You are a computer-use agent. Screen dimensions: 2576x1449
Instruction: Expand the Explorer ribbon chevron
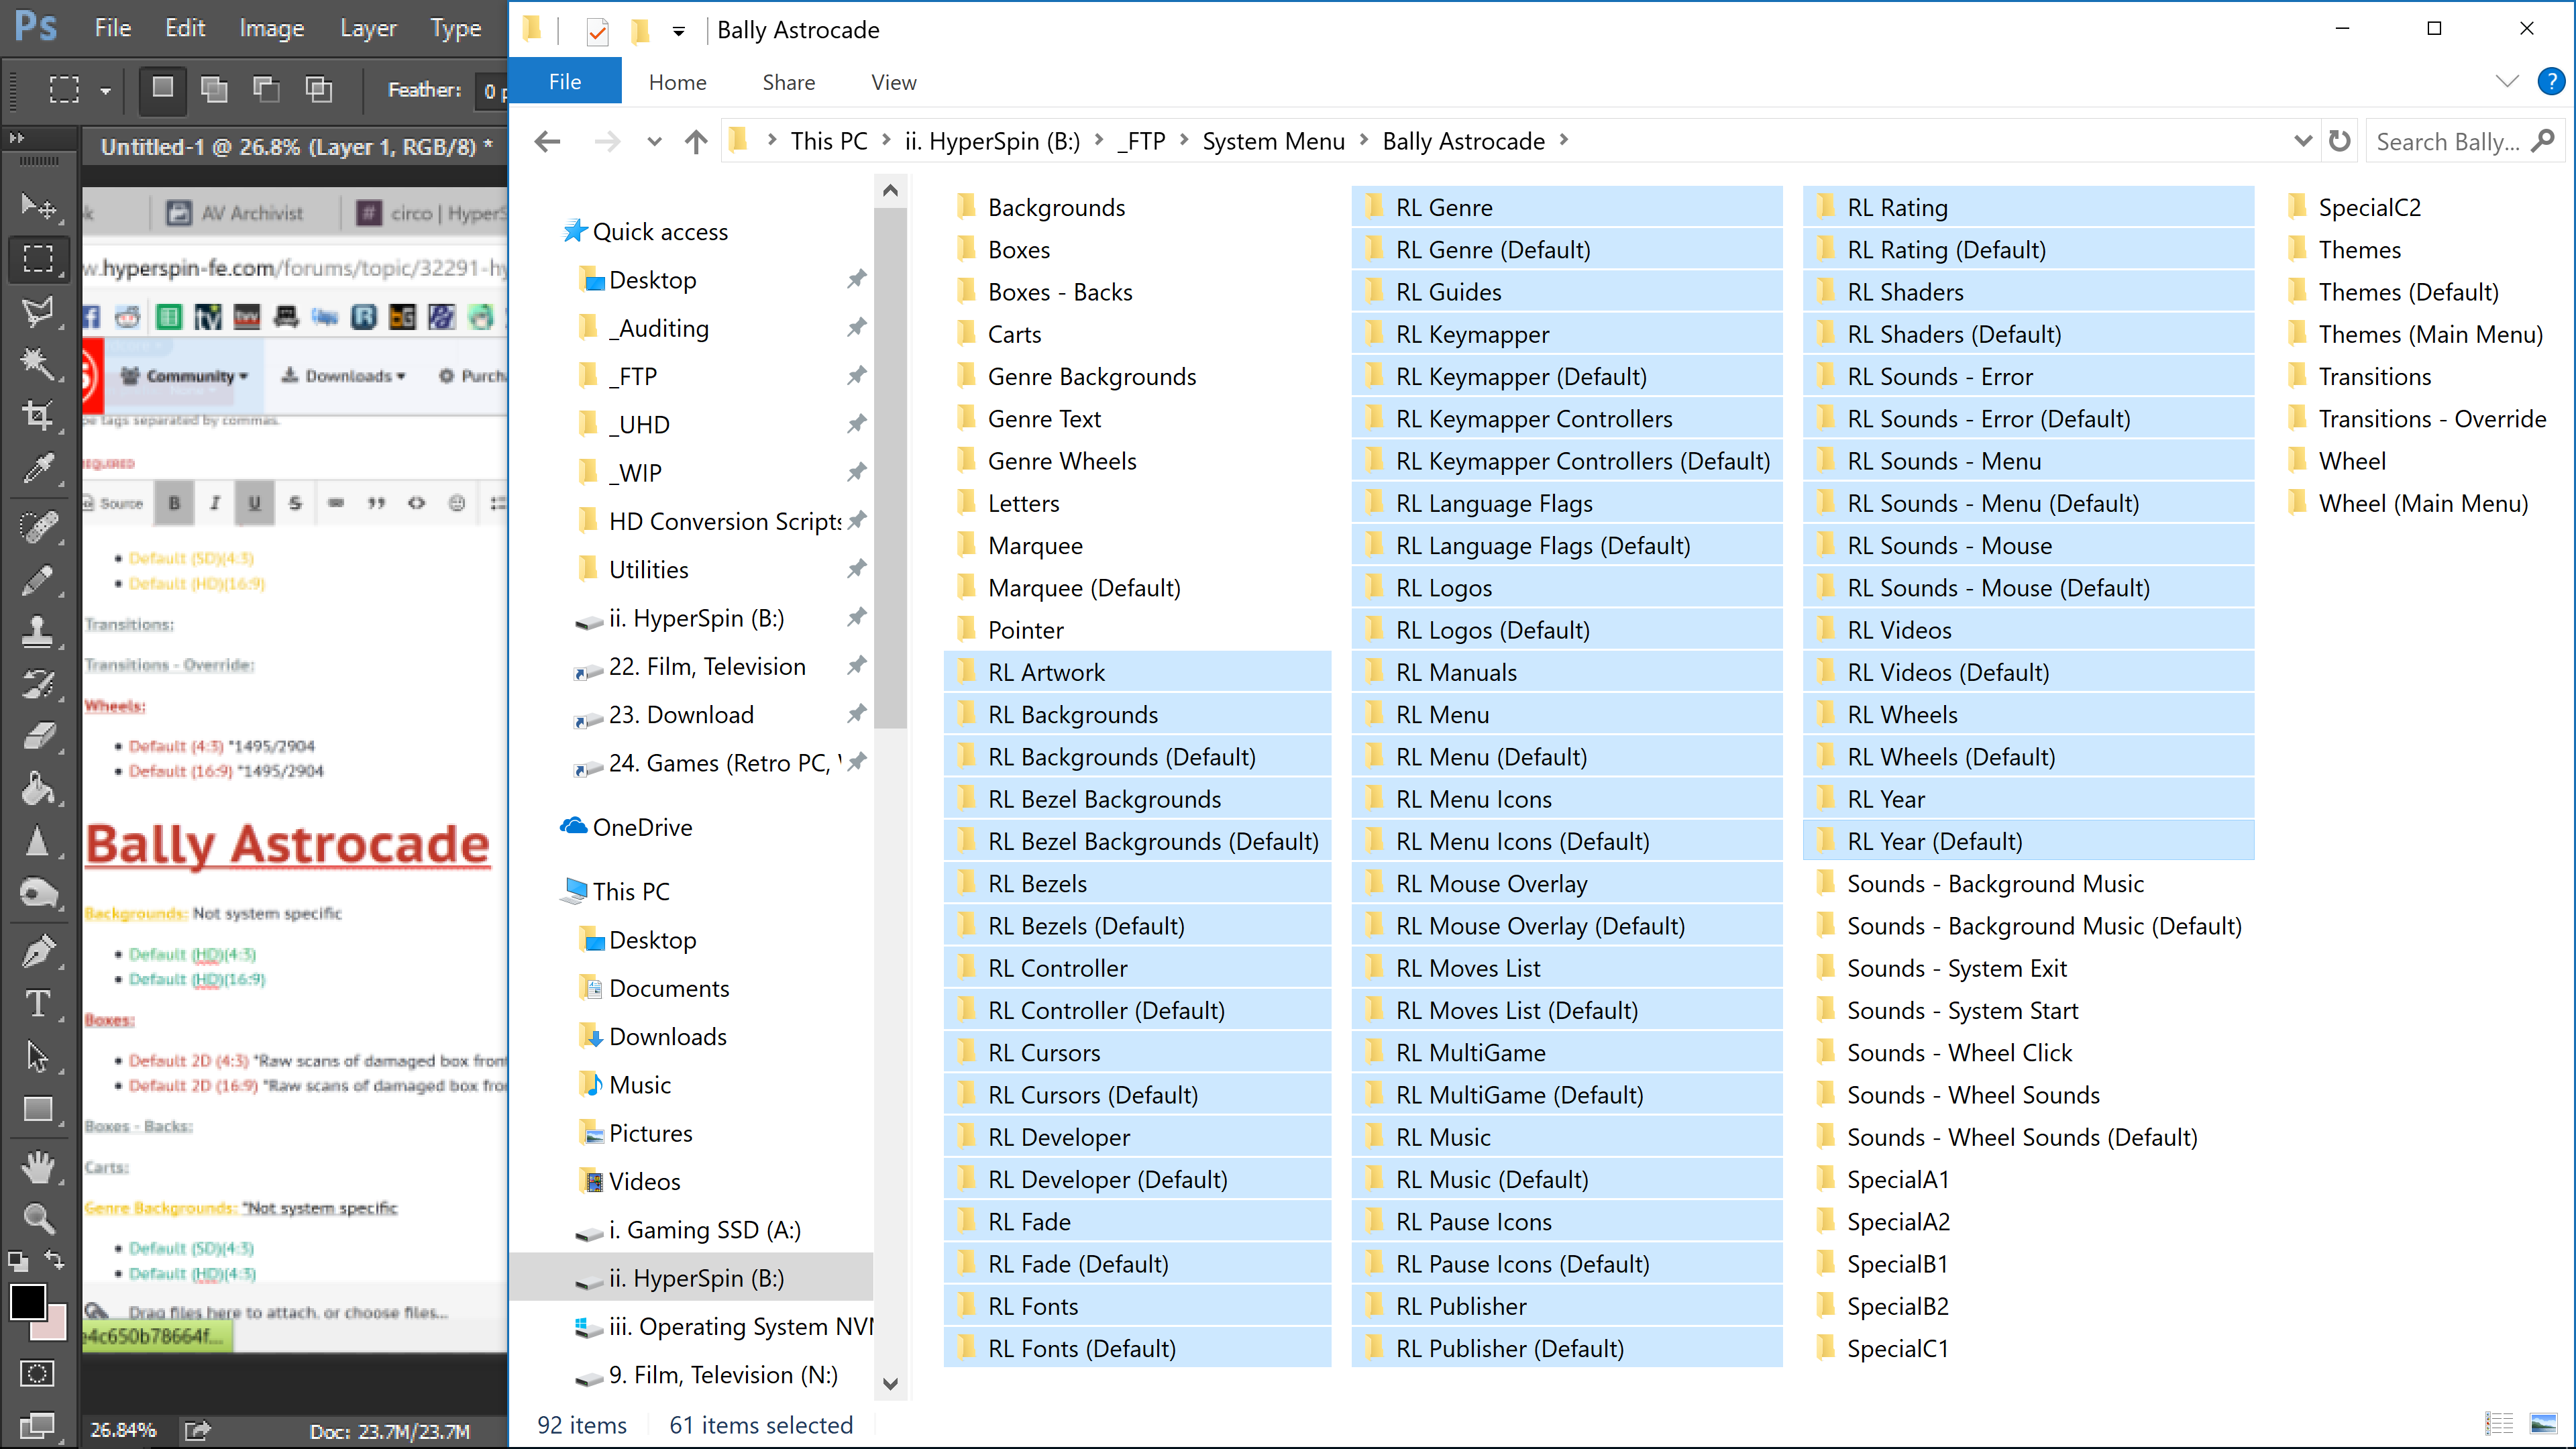point(2507,81)
